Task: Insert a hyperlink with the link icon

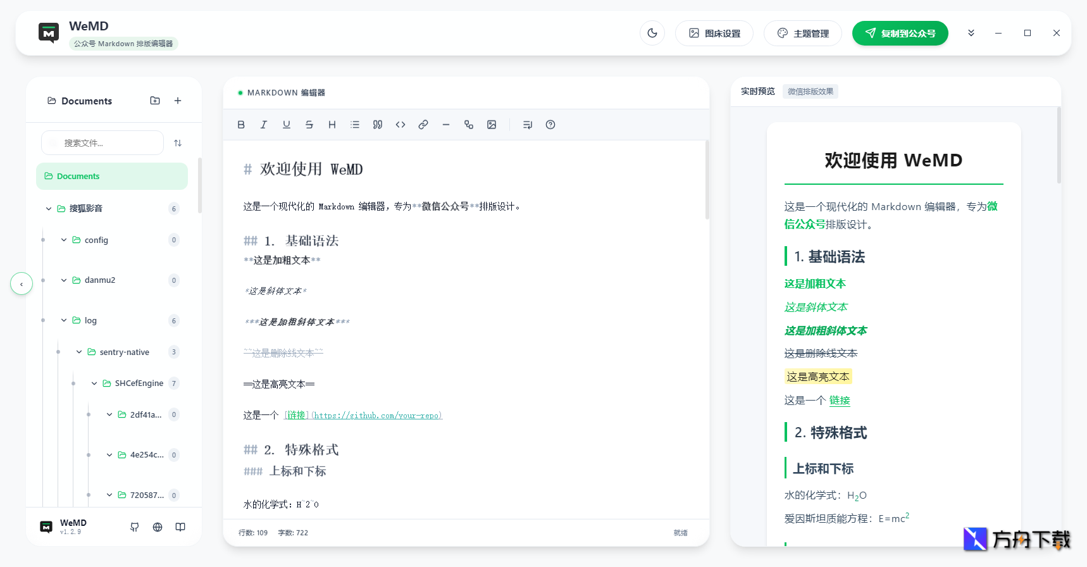Action: tap(423, 125)
